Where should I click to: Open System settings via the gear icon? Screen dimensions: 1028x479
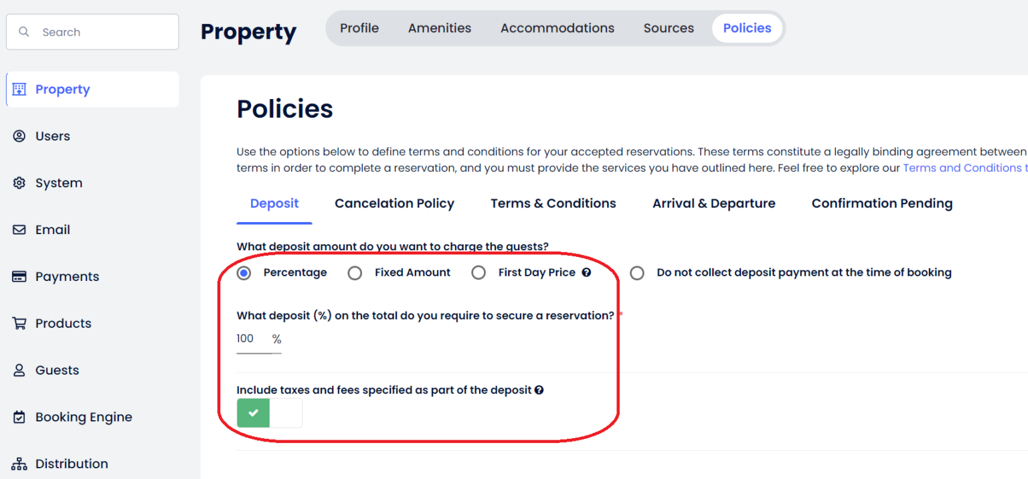19,183
